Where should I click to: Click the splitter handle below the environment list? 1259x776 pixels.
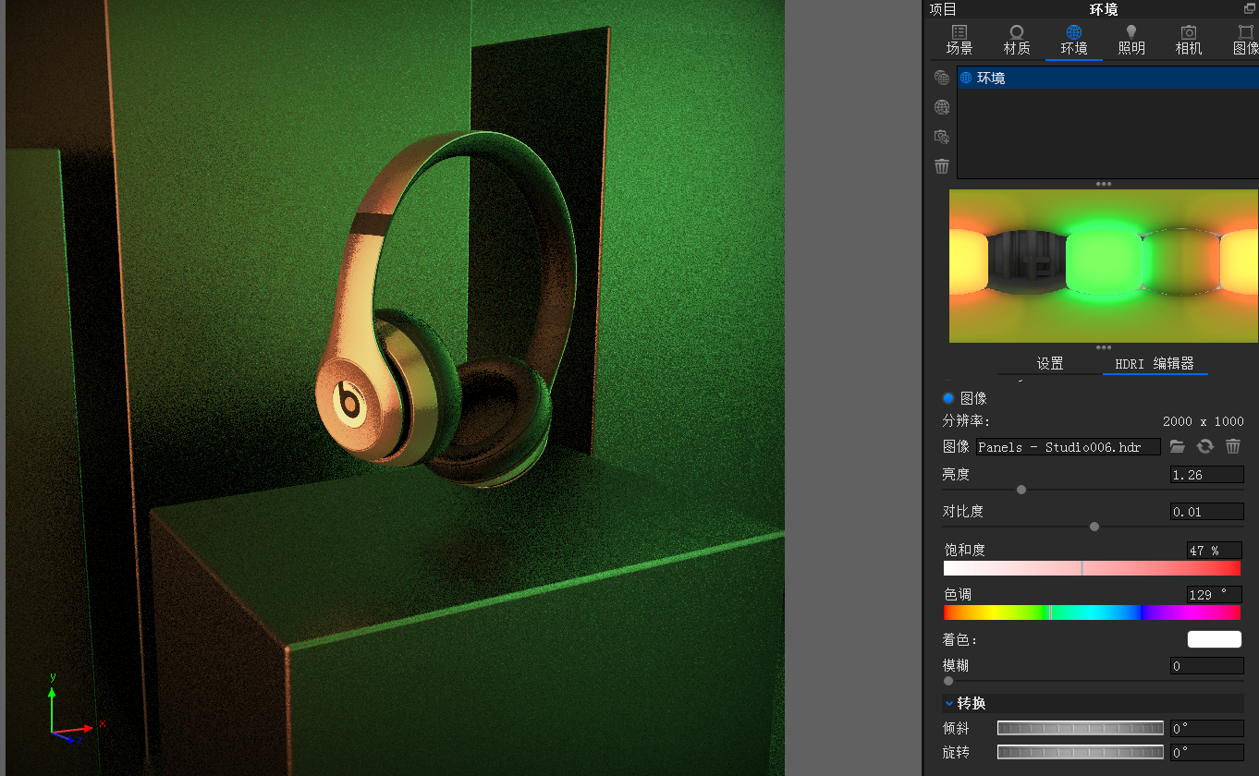[x=1104, y=184]
